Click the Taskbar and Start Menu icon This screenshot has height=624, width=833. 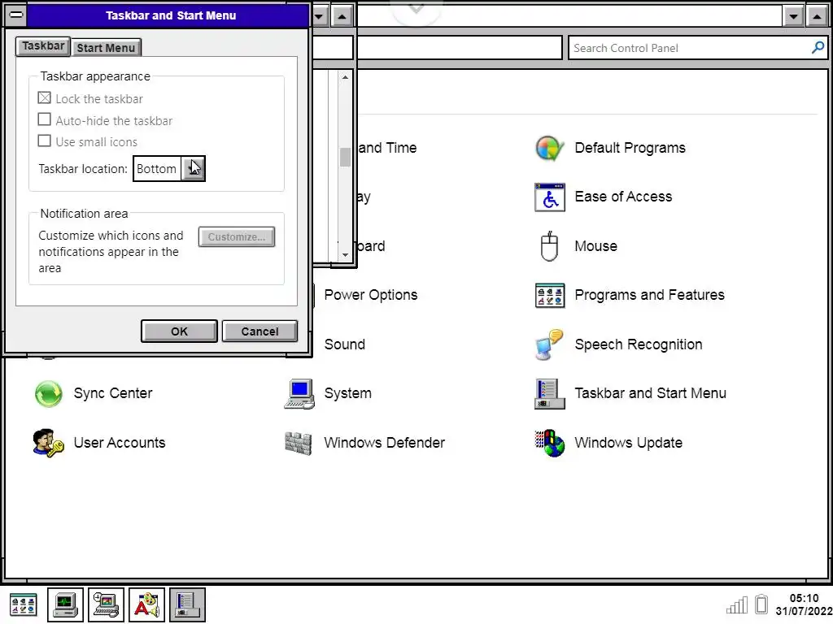(x=549, y=394)
